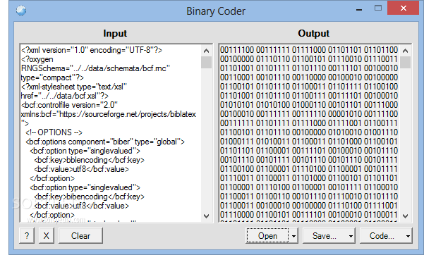This screenshot has height=255, width=424.
Task: Maximize the Binary Coder window
Action: click(x=378, y=8)
